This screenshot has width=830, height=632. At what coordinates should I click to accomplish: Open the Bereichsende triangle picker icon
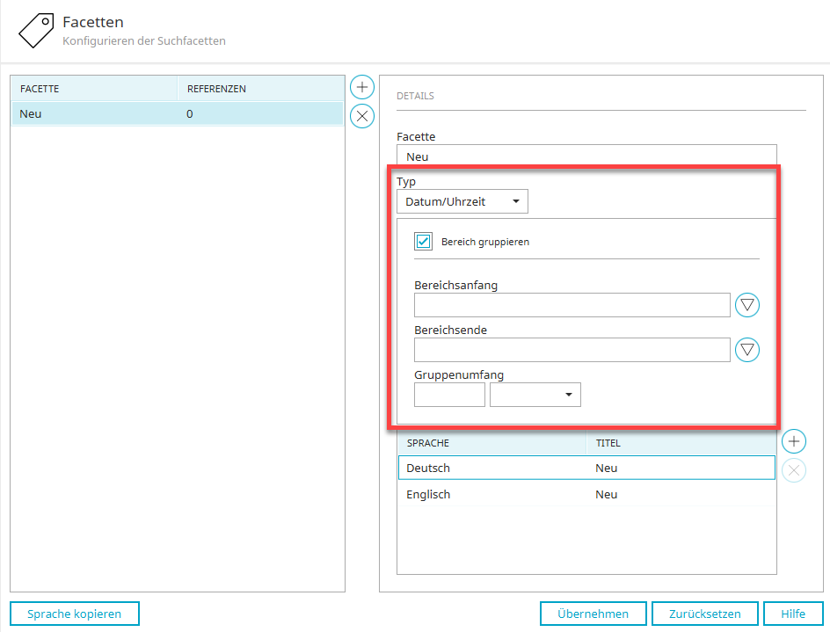coord(747,350)
